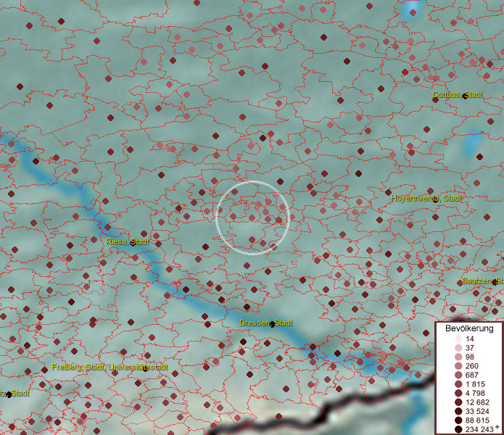This screenshot has width=504, height=435.
Task: Click the legend swatch for 33 524
Action: click(459, 411)
